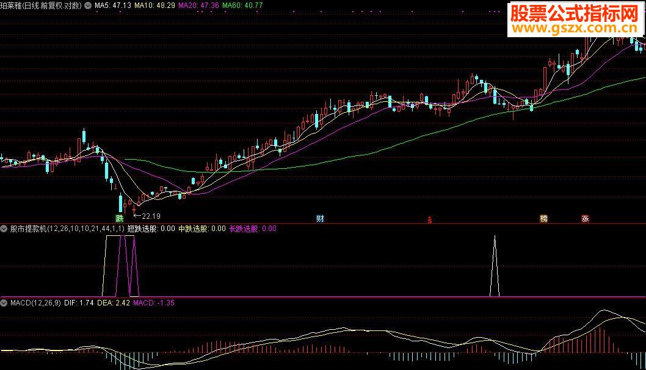Expand the 股市提款机 indicator dropdown arrow
Viewport: 646px width, 370px height.
[4, 229]
